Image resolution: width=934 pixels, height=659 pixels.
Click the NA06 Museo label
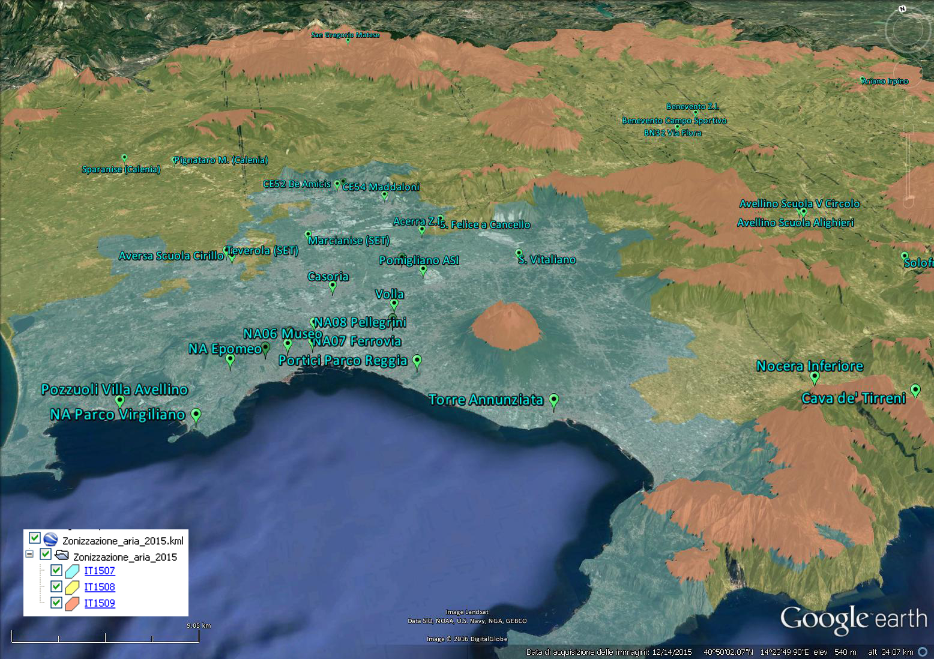(x=283, y=334)
